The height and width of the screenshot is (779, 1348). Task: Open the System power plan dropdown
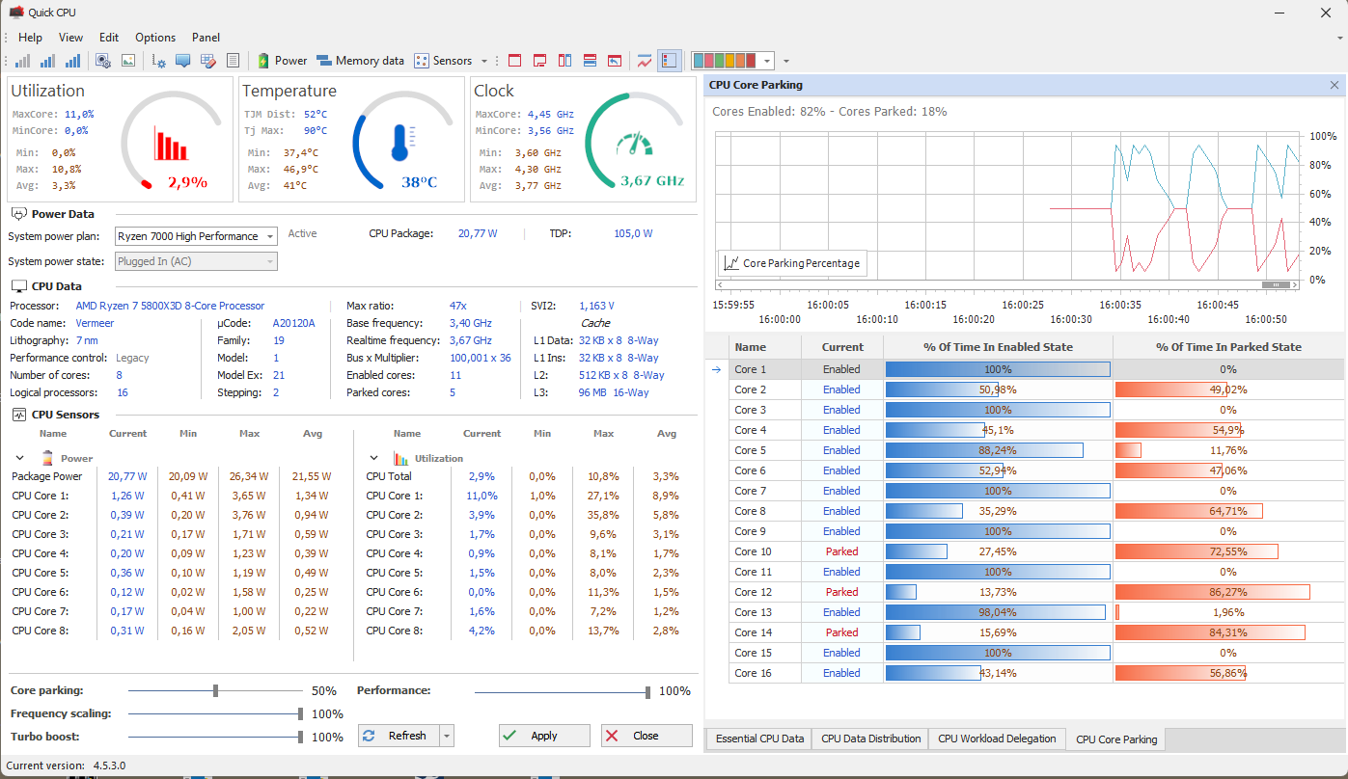tap(196, 236)
